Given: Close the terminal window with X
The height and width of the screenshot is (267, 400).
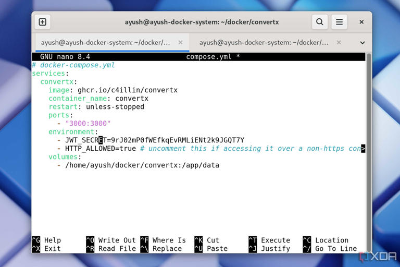Looking at the screenshot, I should pos(361,22).
